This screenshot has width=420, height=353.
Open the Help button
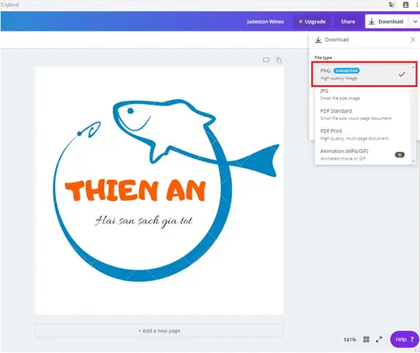pyautogui.click(x=405, y=339)
